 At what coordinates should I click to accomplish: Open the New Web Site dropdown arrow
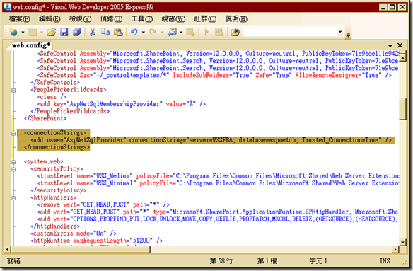tap(23, 33)
